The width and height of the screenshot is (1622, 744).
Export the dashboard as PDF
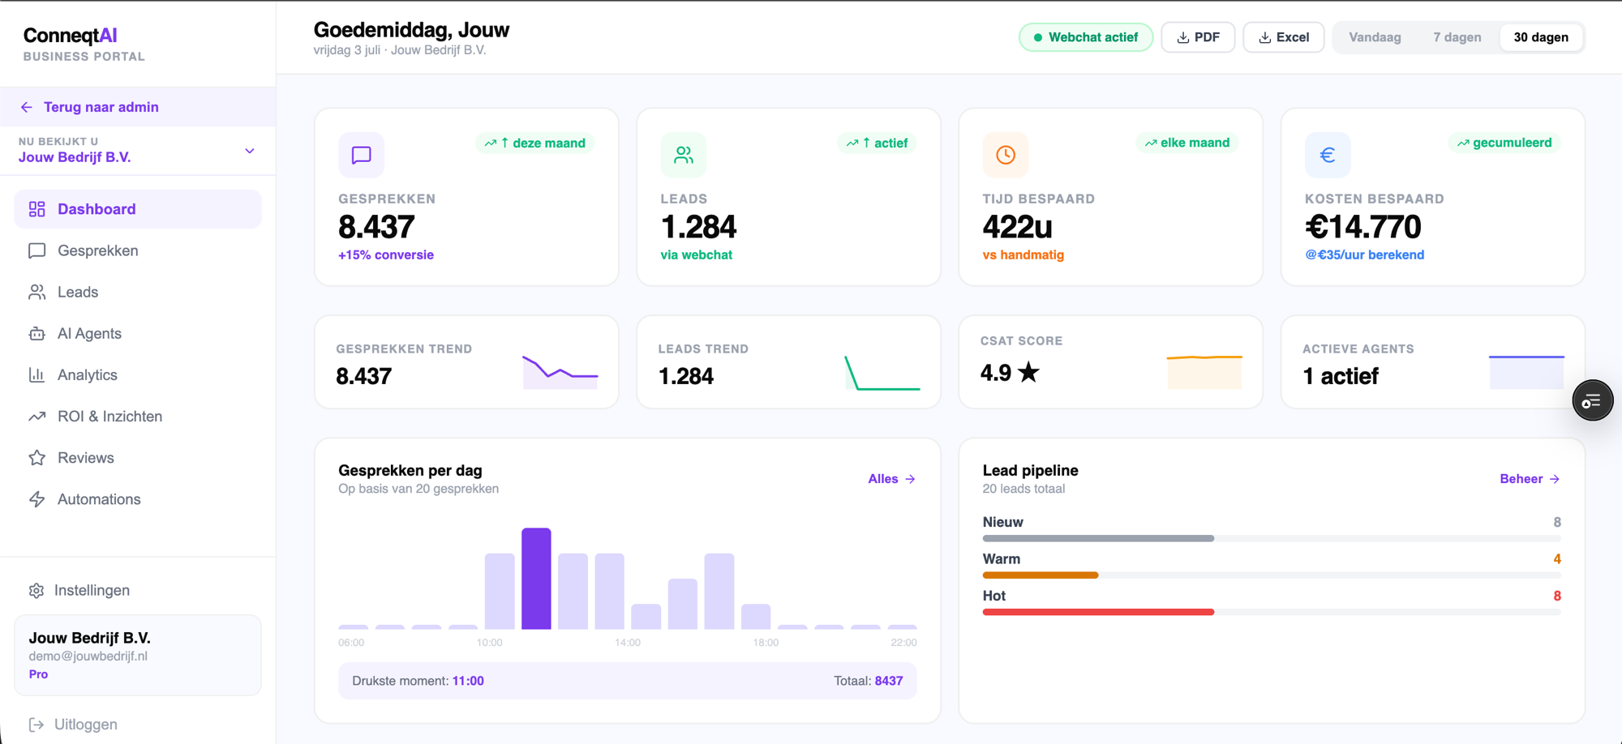[1198, 37]
